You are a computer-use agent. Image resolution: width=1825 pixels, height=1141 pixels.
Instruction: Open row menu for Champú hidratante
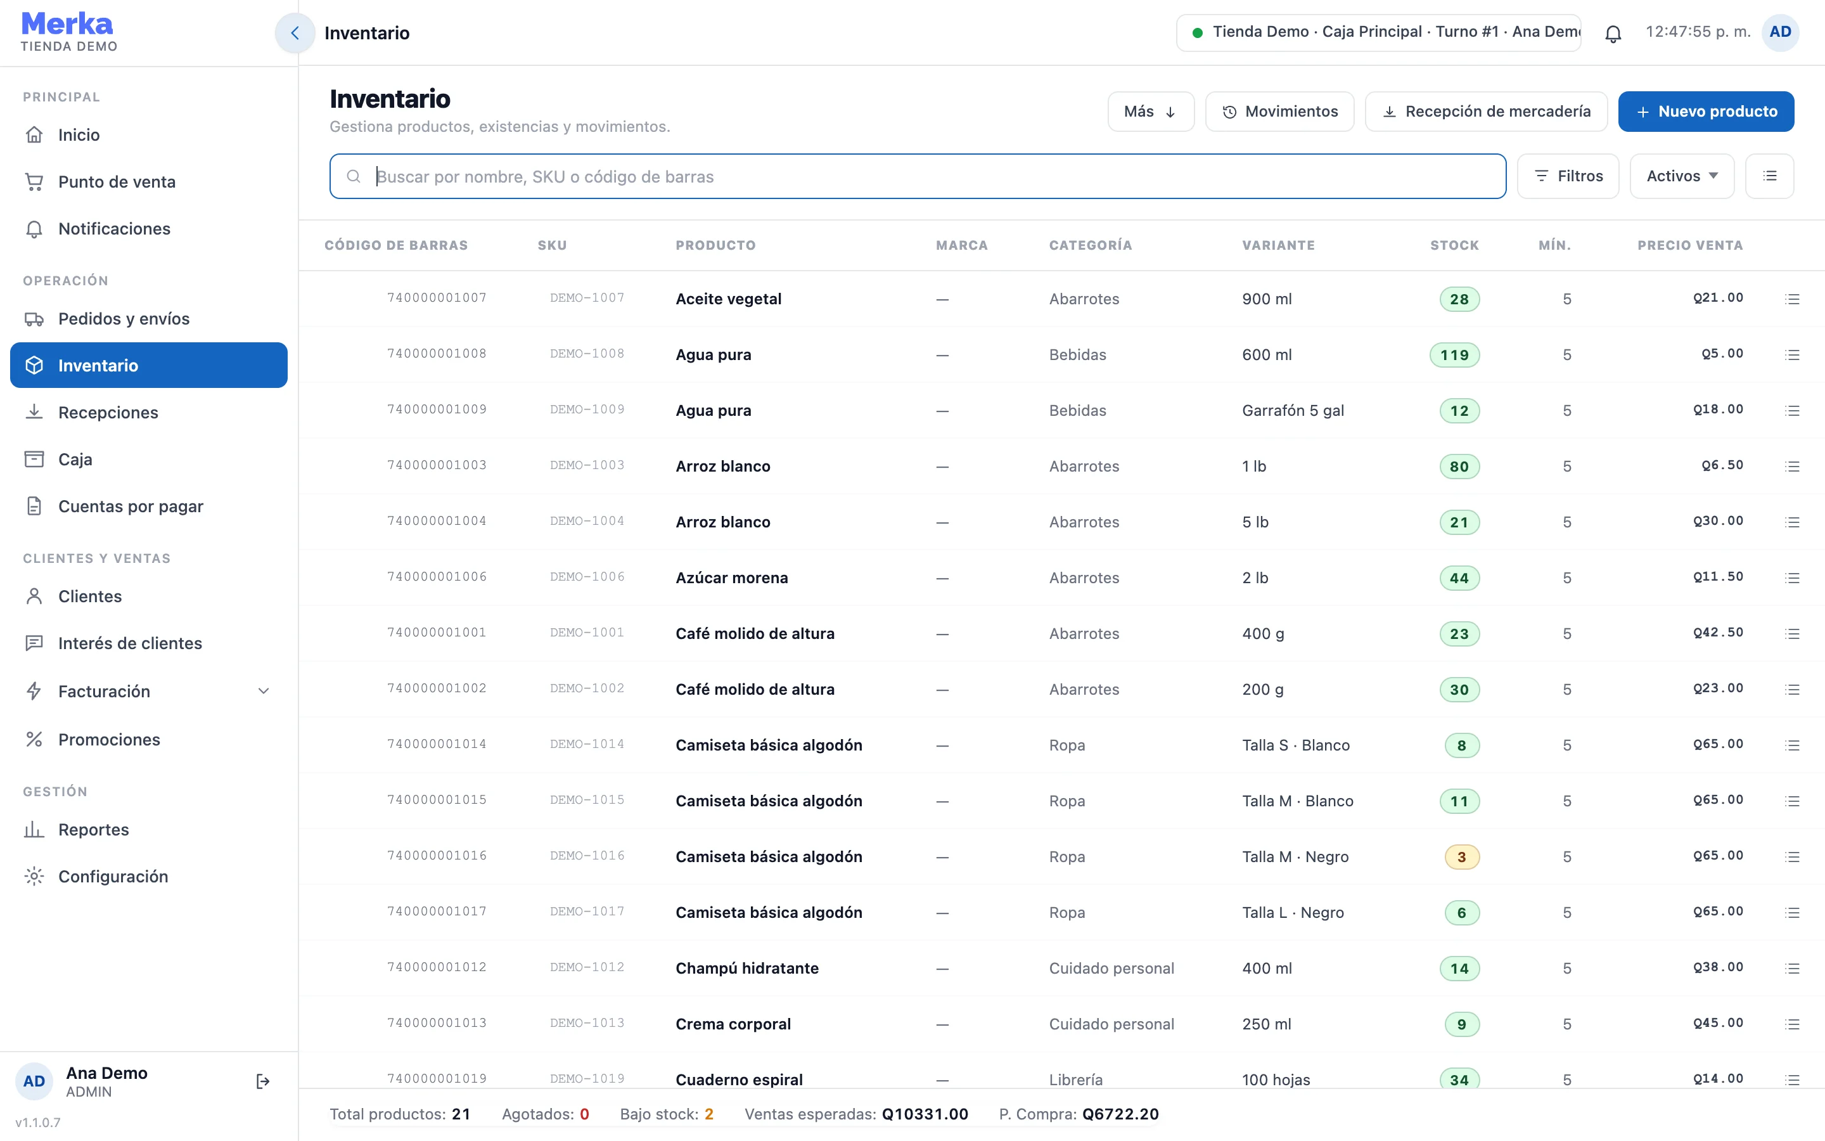1792,969
